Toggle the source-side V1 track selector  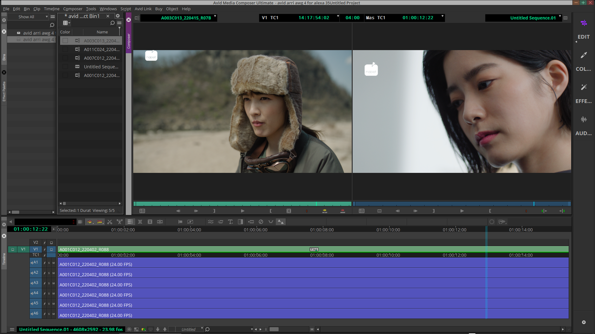pyautogui.click(x=23, y=249)
